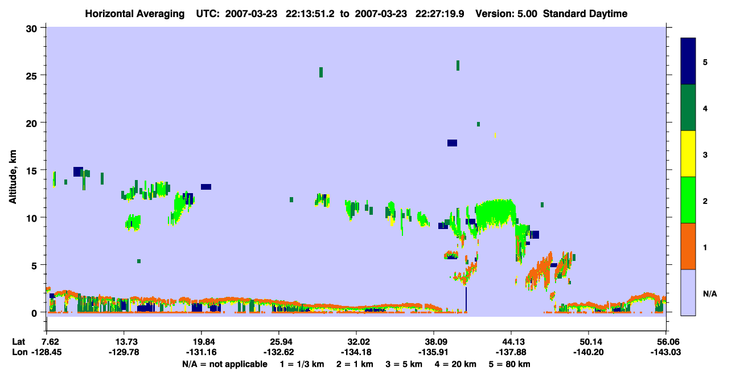Click the '25' altitude tick label
740x380 pixels.
click(32, 75)
